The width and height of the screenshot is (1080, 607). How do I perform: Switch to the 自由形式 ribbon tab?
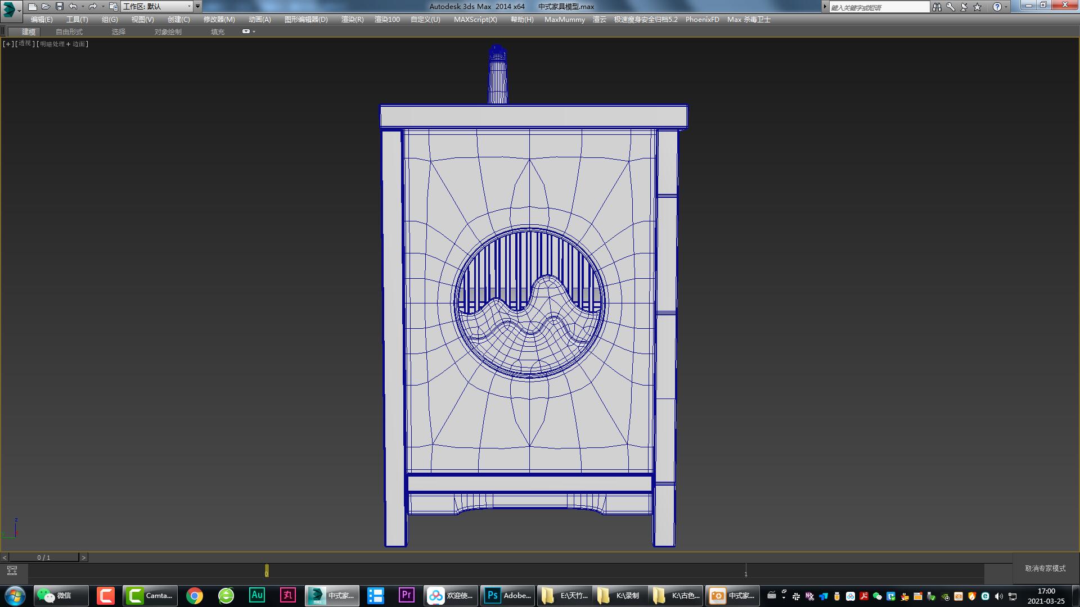tap(69, 32)
